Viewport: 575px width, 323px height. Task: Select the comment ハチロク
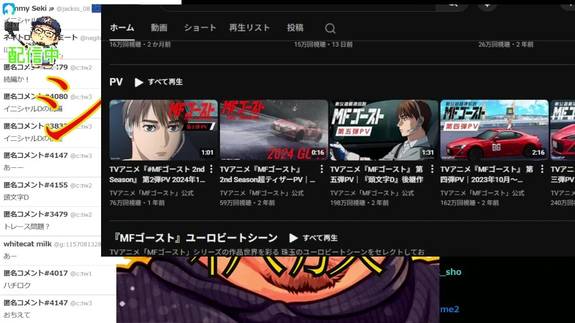17,285
